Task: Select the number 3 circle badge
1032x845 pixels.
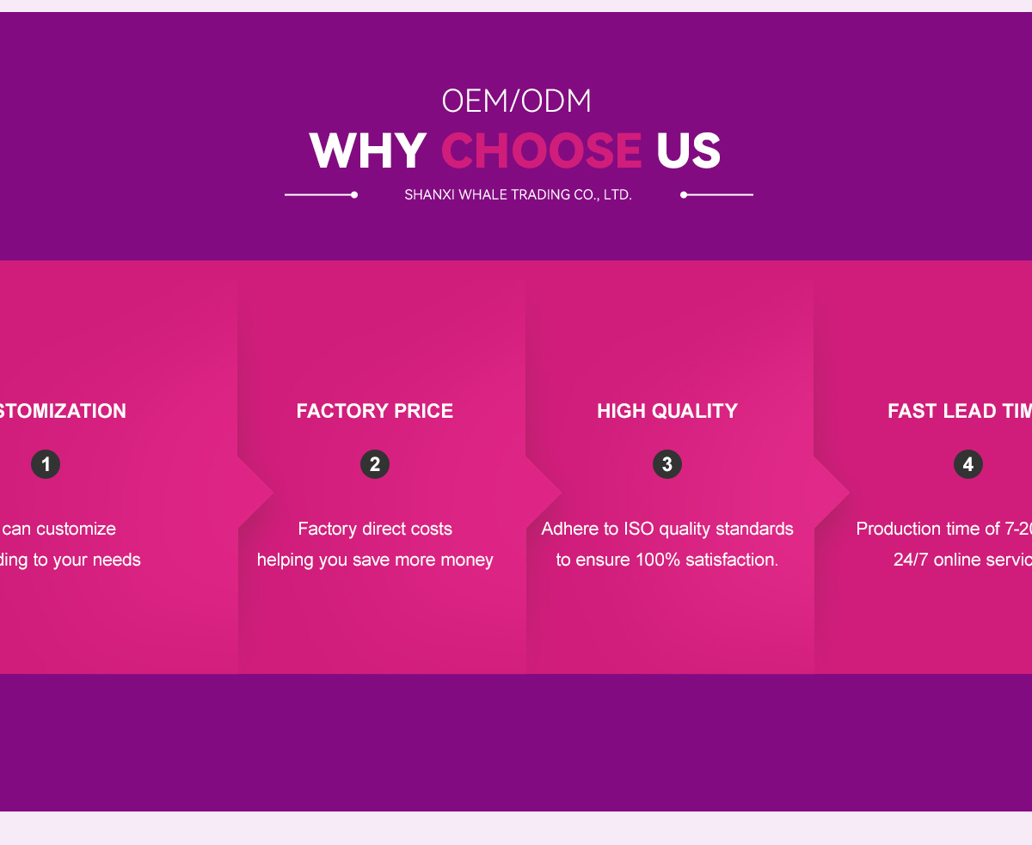Action: pos(667,465)
